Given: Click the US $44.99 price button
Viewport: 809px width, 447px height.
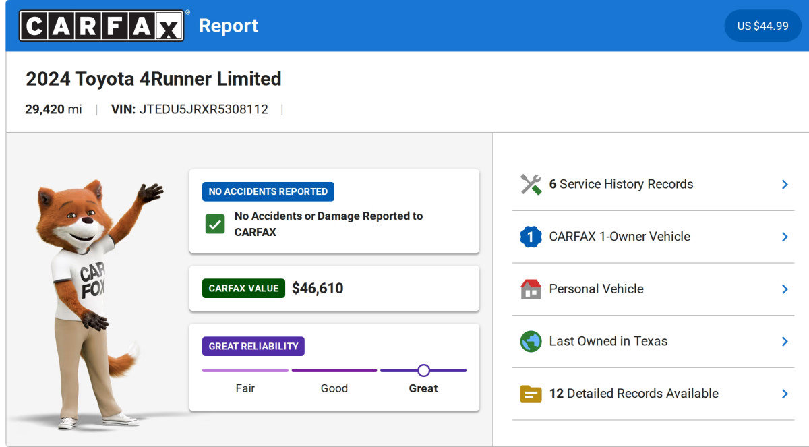Looking at the screenshot, I should coord(762,26).
